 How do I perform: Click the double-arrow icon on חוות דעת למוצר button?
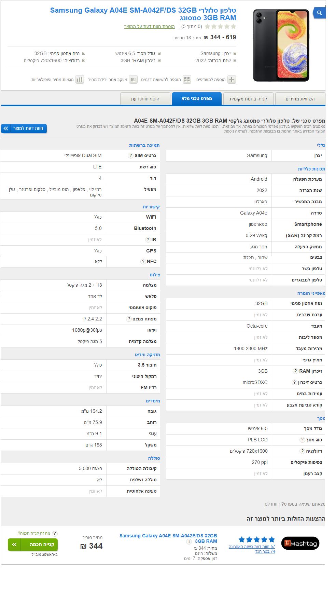coord(6,128)
